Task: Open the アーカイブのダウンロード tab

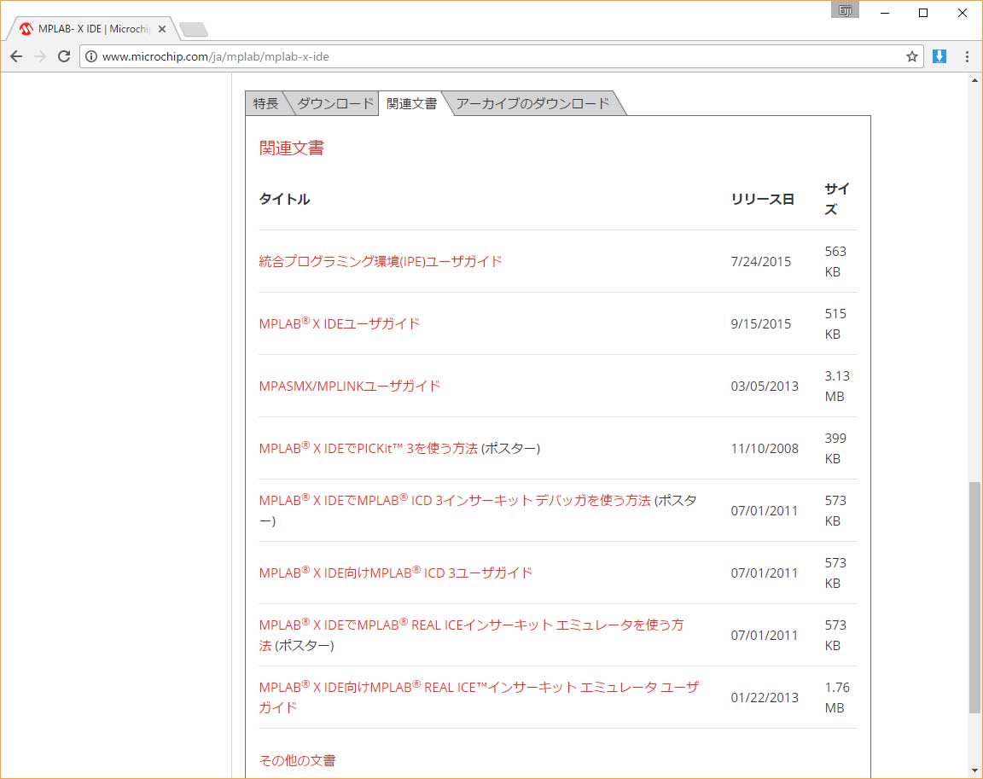Action: tap(532, 103)
